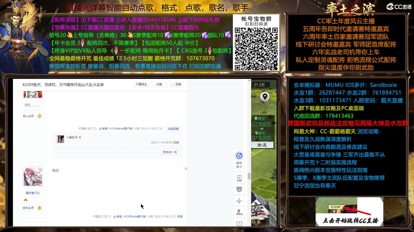Open the user profile icon in right sidebar
Viewport: 414px width, 232px height.
[x=239, y=213]
